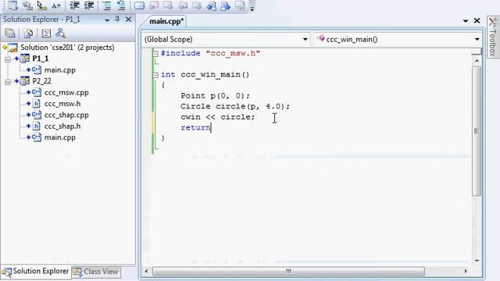Select main.cpp under P2_22

[x=60, y=137]
